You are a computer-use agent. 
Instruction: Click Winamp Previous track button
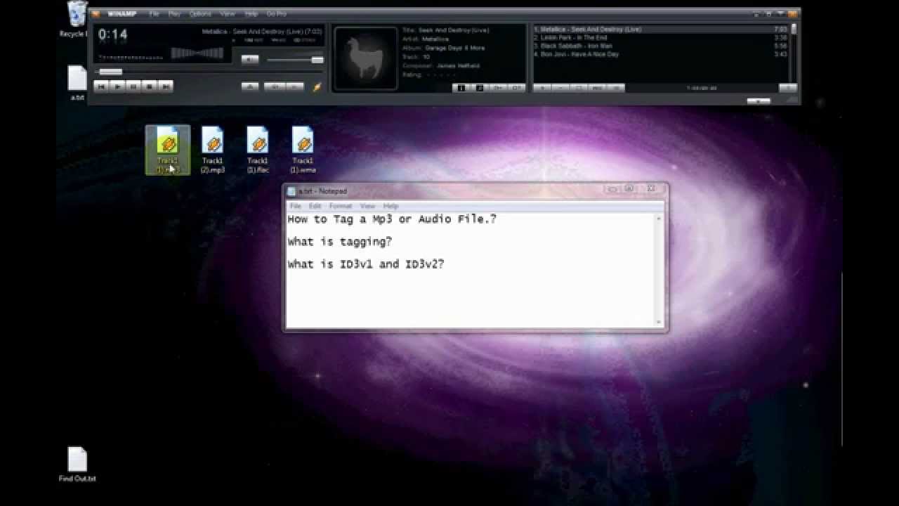(x=102, y=86)
